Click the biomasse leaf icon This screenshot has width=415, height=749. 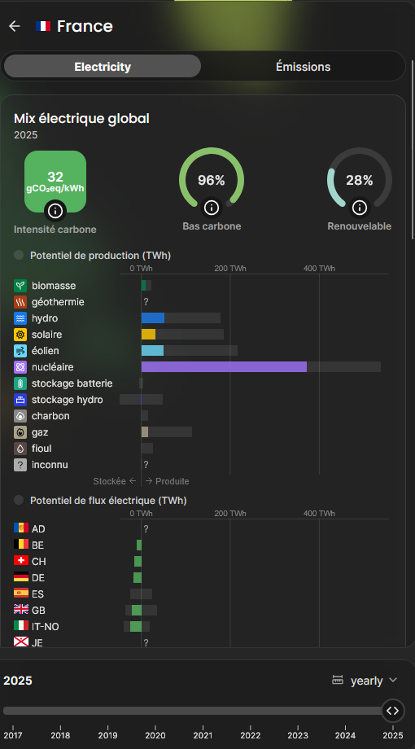[20, 286]
